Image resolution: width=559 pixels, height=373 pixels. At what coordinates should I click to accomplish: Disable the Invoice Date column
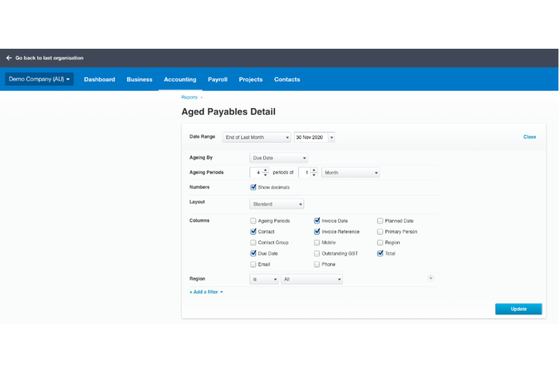[317, 221]
